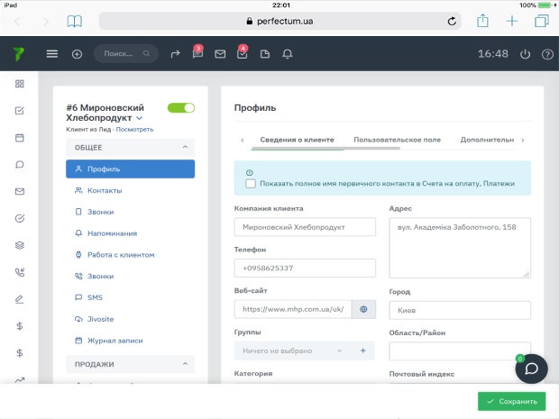Screen dimensions: 559x419
Task: Check show full primary contact name box
Action: pyautogui.click(x=251, y=184)
